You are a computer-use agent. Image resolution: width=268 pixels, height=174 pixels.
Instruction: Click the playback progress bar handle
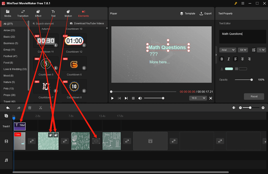[111, 92]
